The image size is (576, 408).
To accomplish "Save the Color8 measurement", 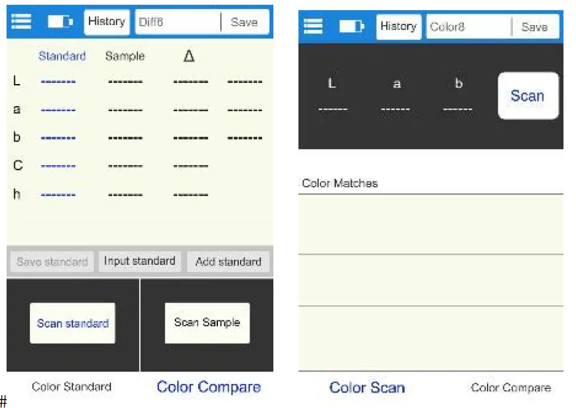I will click(x=535, y=27).
